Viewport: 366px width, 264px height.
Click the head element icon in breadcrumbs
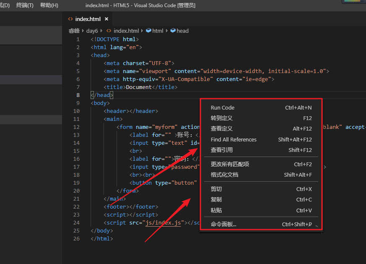(x=173, y=31)
